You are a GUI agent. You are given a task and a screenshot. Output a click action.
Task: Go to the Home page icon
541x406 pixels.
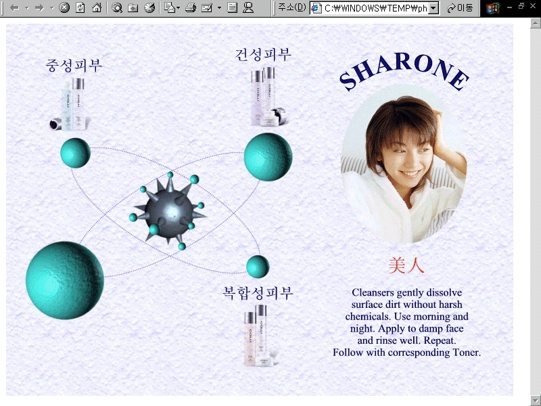(97, 7)
